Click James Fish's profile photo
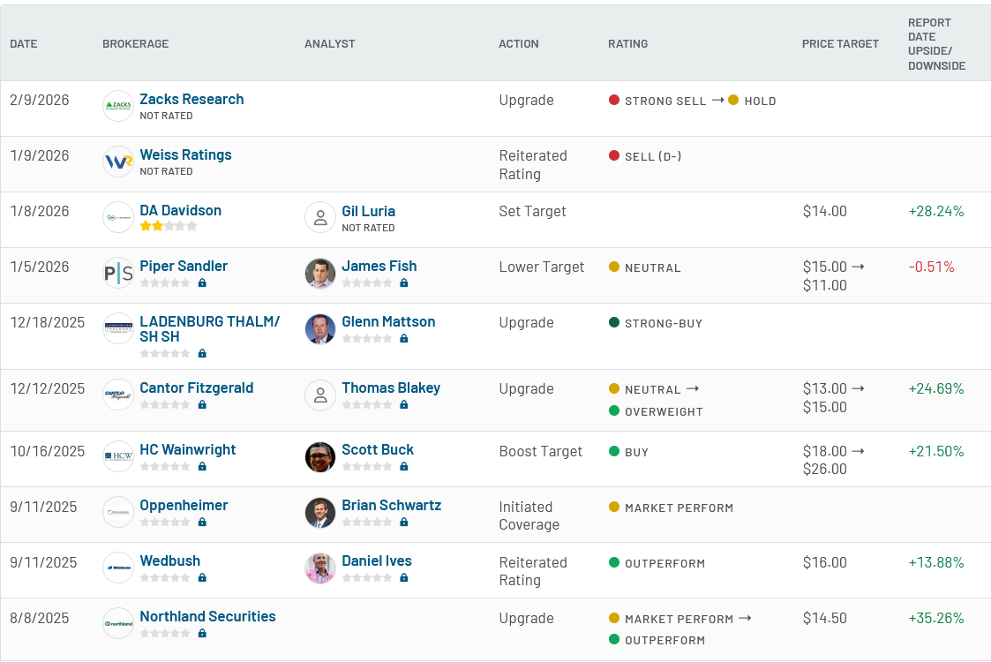 click(x=320, y=273)
